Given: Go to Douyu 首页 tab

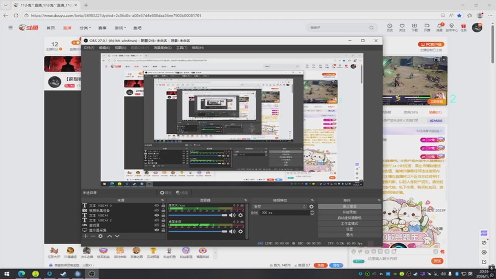Looking at the screenshot, I should [x=51, y=28].
